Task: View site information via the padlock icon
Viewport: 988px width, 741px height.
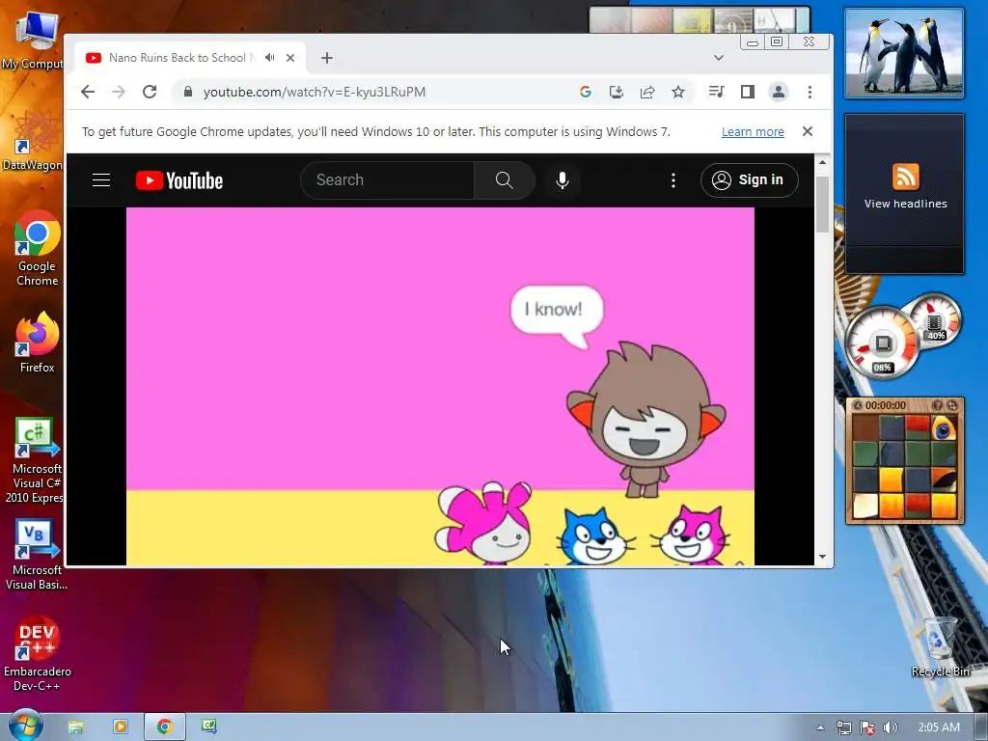Action: pos(187,92)
